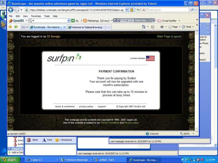This screenshot has height=163, width=218.
Task: Open a new blank tab
Action: pyautogui.click(x=108, y=27)
